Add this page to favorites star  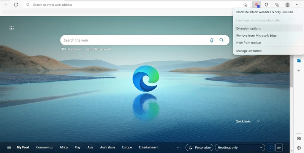click(245, 5)
